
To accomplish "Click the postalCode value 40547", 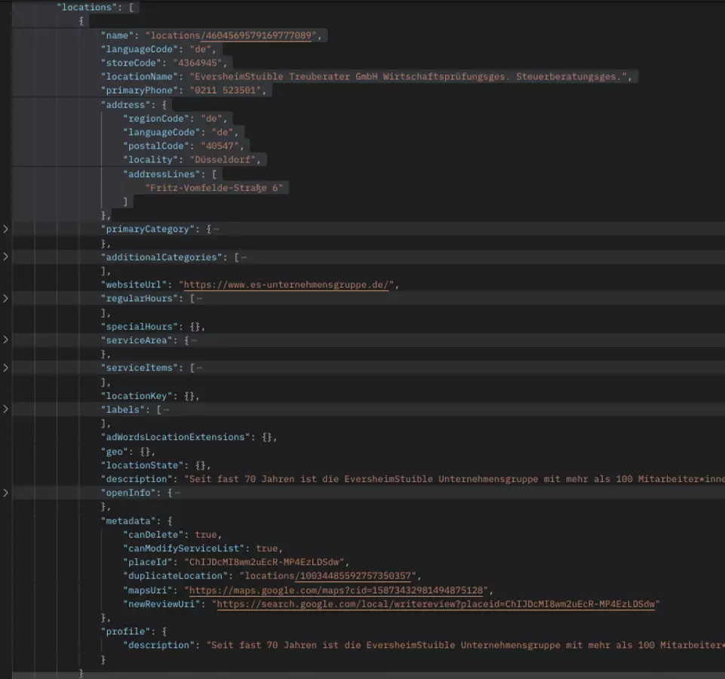I will coord(224,146).
